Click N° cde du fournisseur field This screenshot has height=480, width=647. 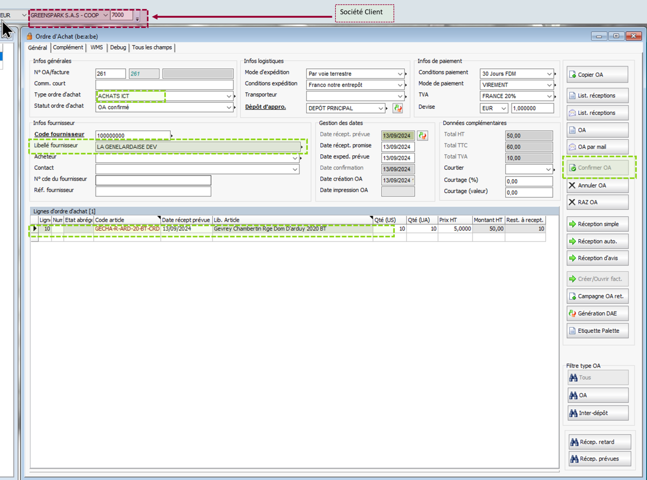pyautogui.click(x=153, y=180)
